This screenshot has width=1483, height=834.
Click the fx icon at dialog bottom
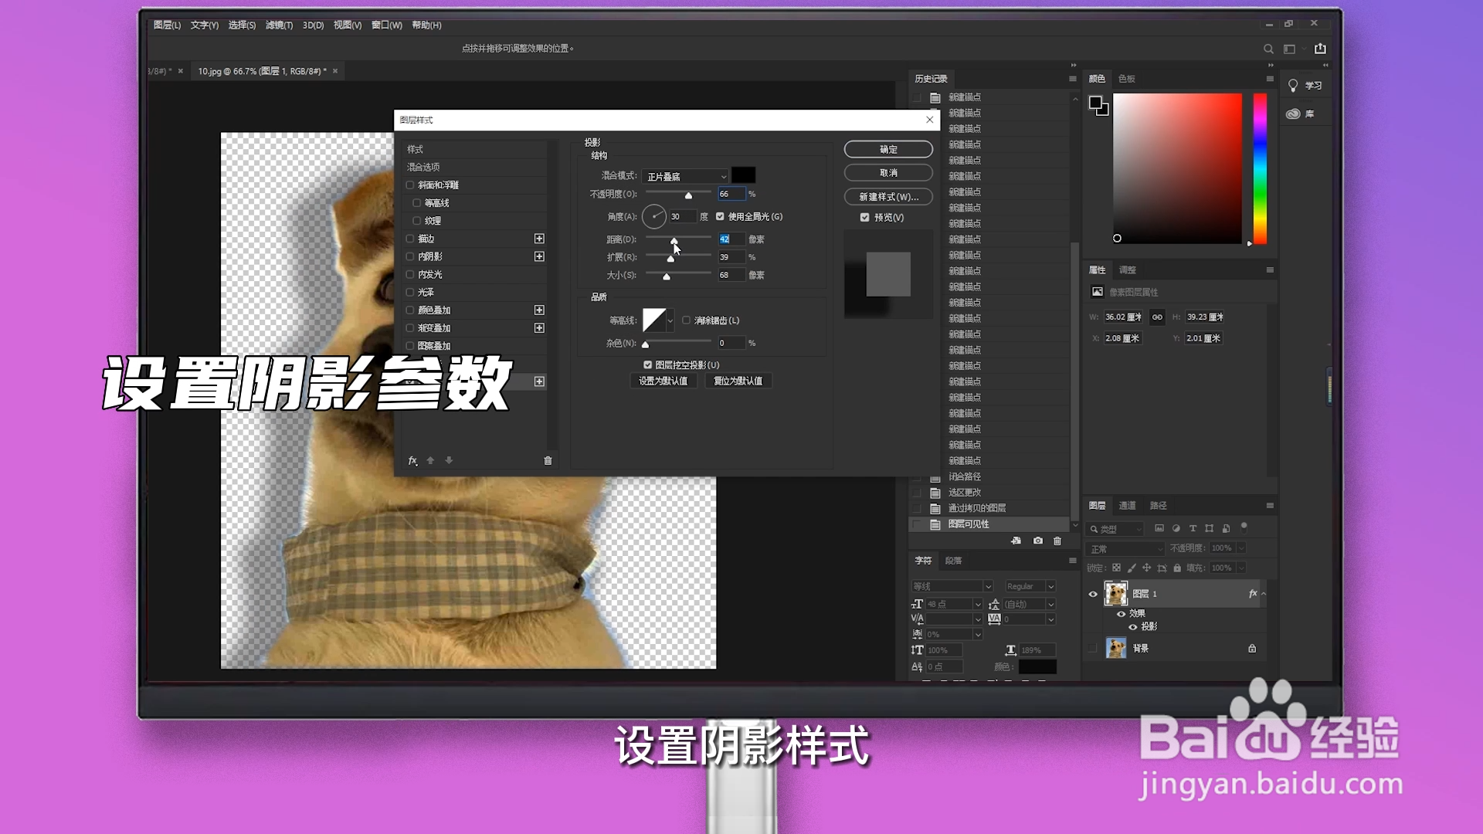tap(412, 461)
